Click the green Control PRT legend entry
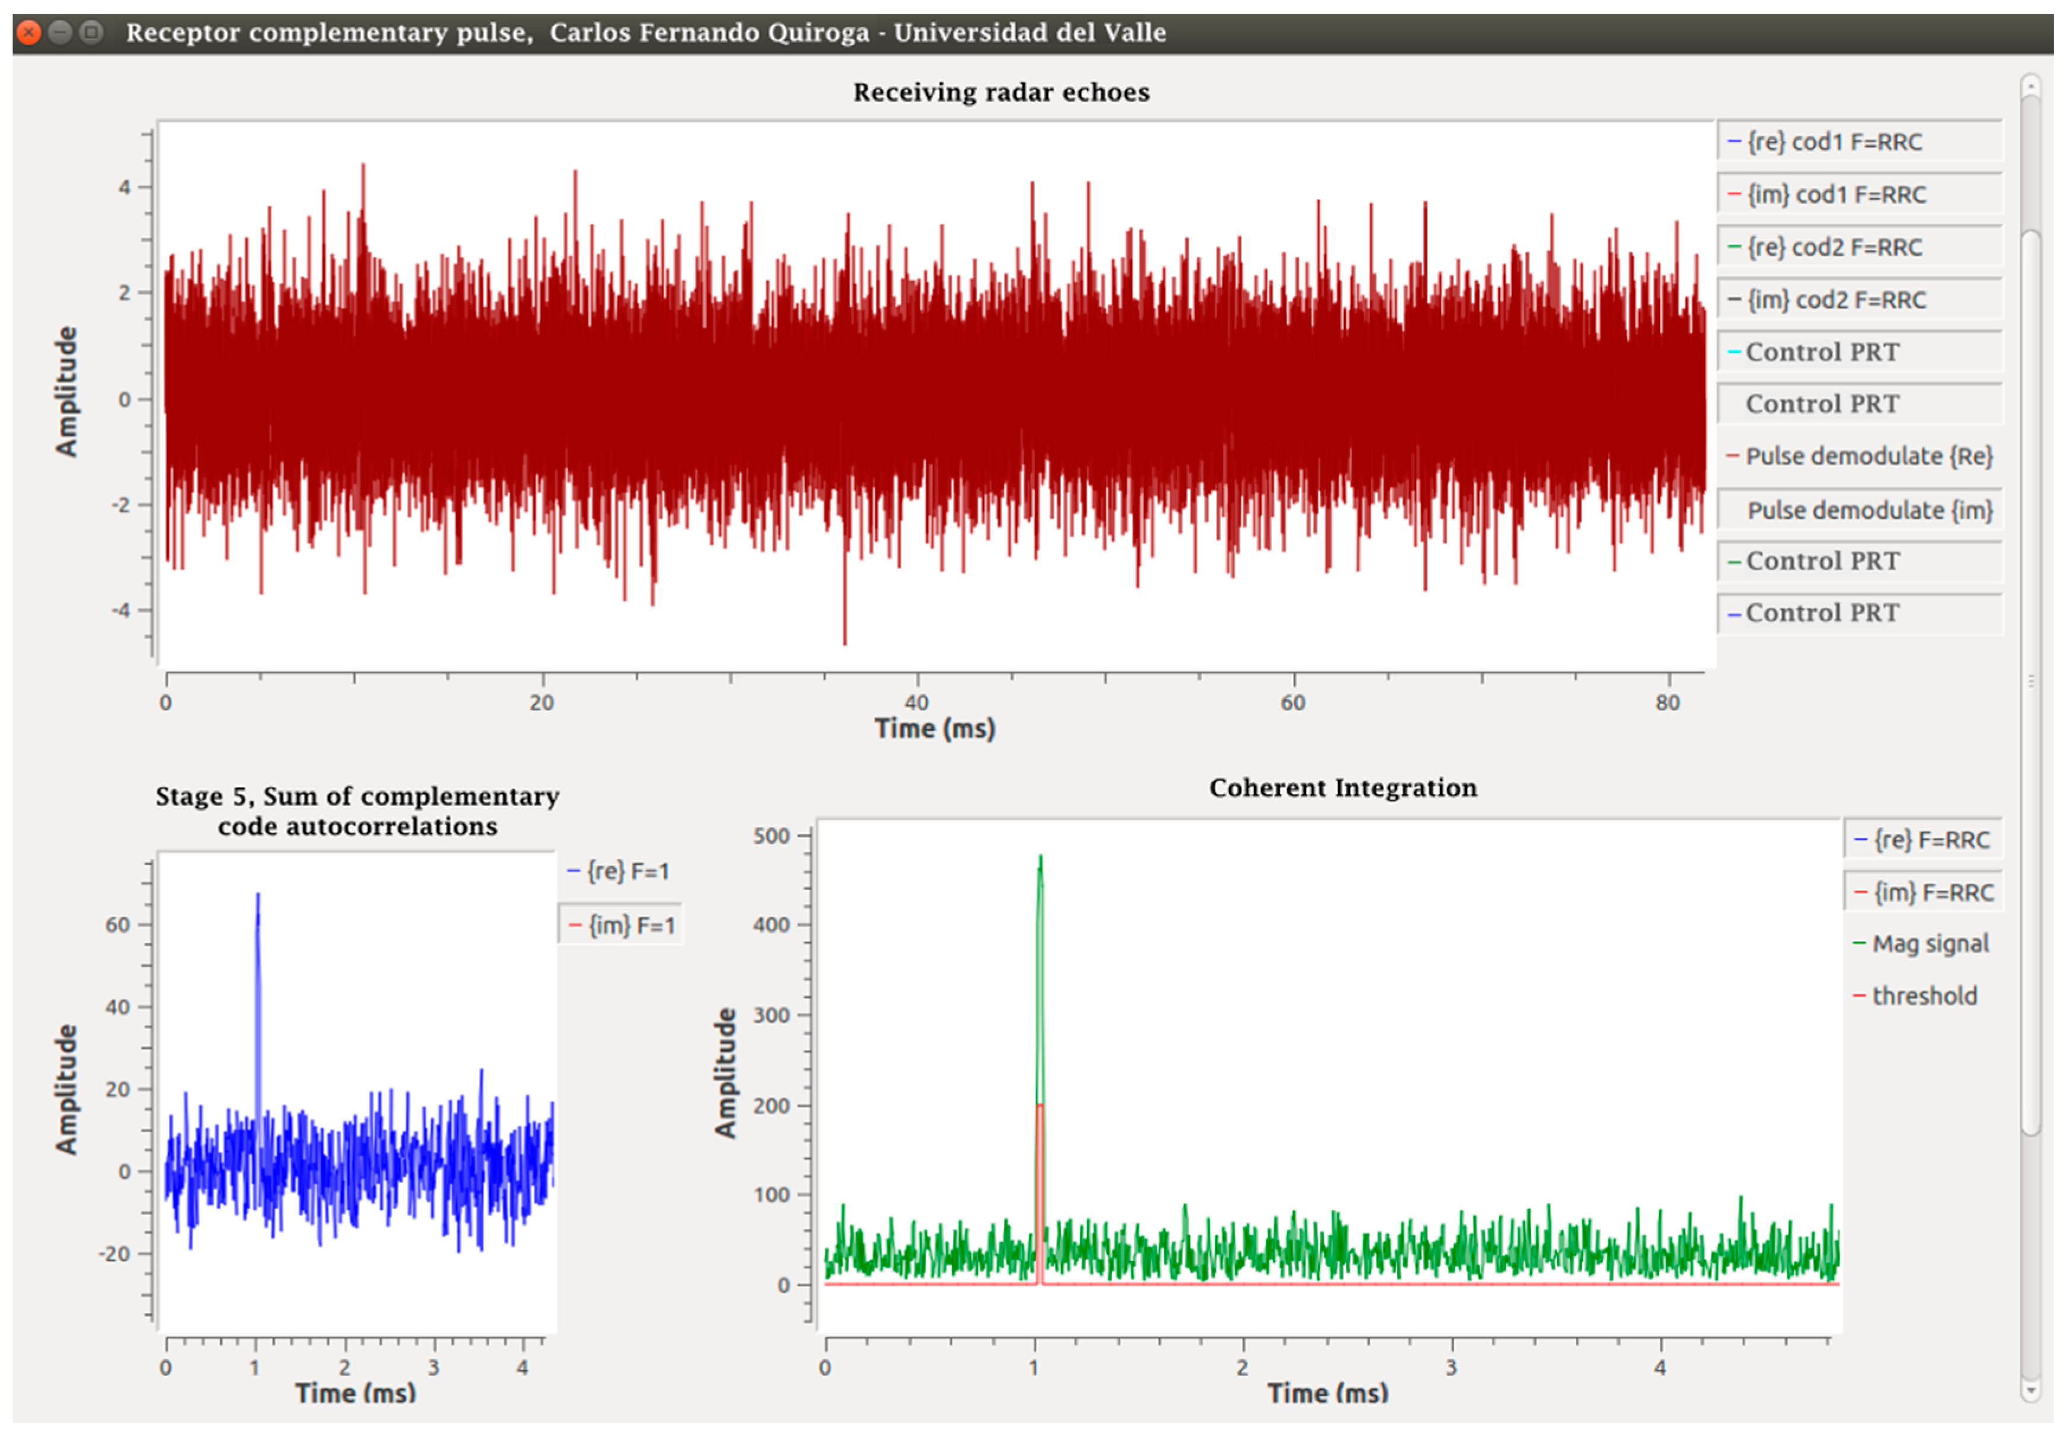Viewport: 2065px width, 1434px height. pyautogui.click(x=1822, y=561)
